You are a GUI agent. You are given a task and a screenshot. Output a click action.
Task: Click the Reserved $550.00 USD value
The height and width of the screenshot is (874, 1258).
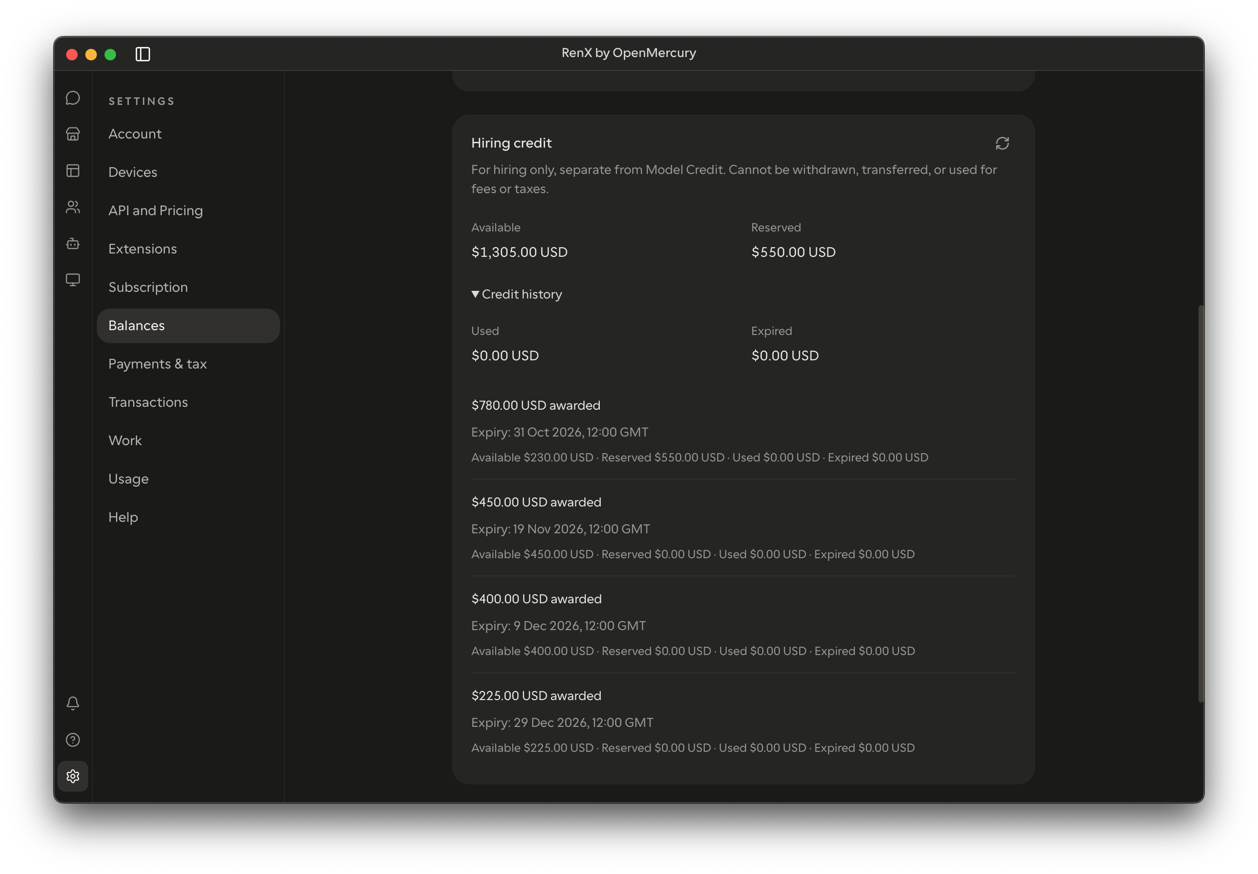coord(793,252)
